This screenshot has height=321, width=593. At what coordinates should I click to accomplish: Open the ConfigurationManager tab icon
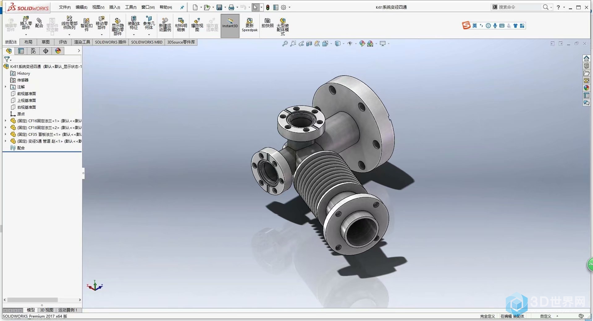click(x=33, y=51)
